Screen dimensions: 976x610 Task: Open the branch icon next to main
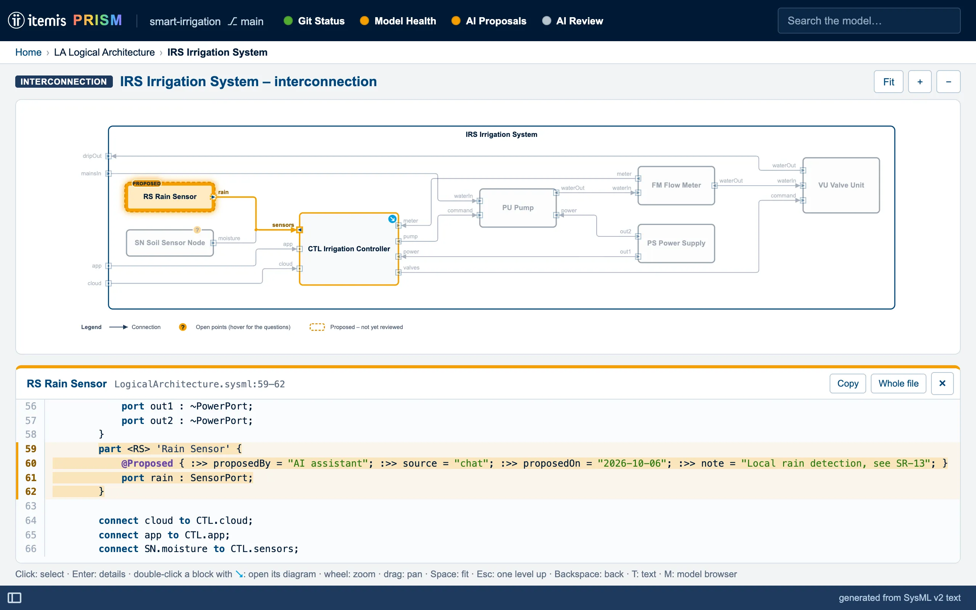point(232,21)
